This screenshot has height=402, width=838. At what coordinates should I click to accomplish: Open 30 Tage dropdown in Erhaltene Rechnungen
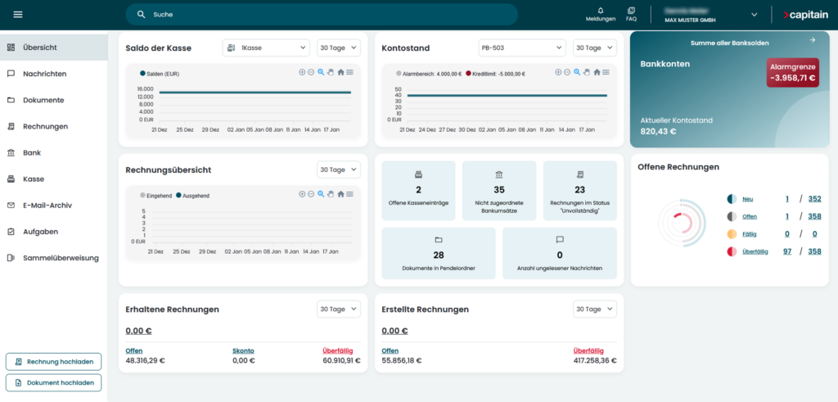tap(338, 309)
